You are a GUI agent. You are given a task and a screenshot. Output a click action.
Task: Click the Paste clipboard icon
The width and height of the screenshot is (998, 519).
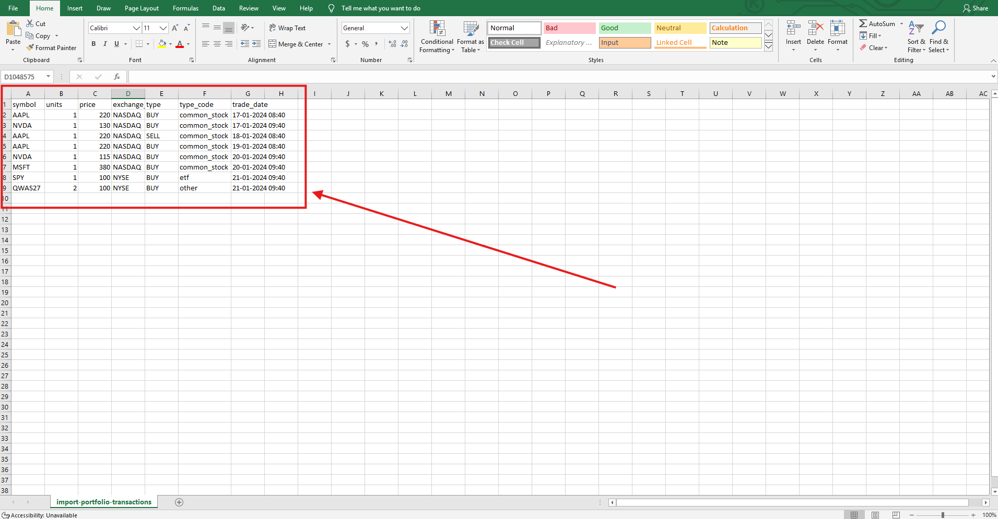(x=13, y=29)
